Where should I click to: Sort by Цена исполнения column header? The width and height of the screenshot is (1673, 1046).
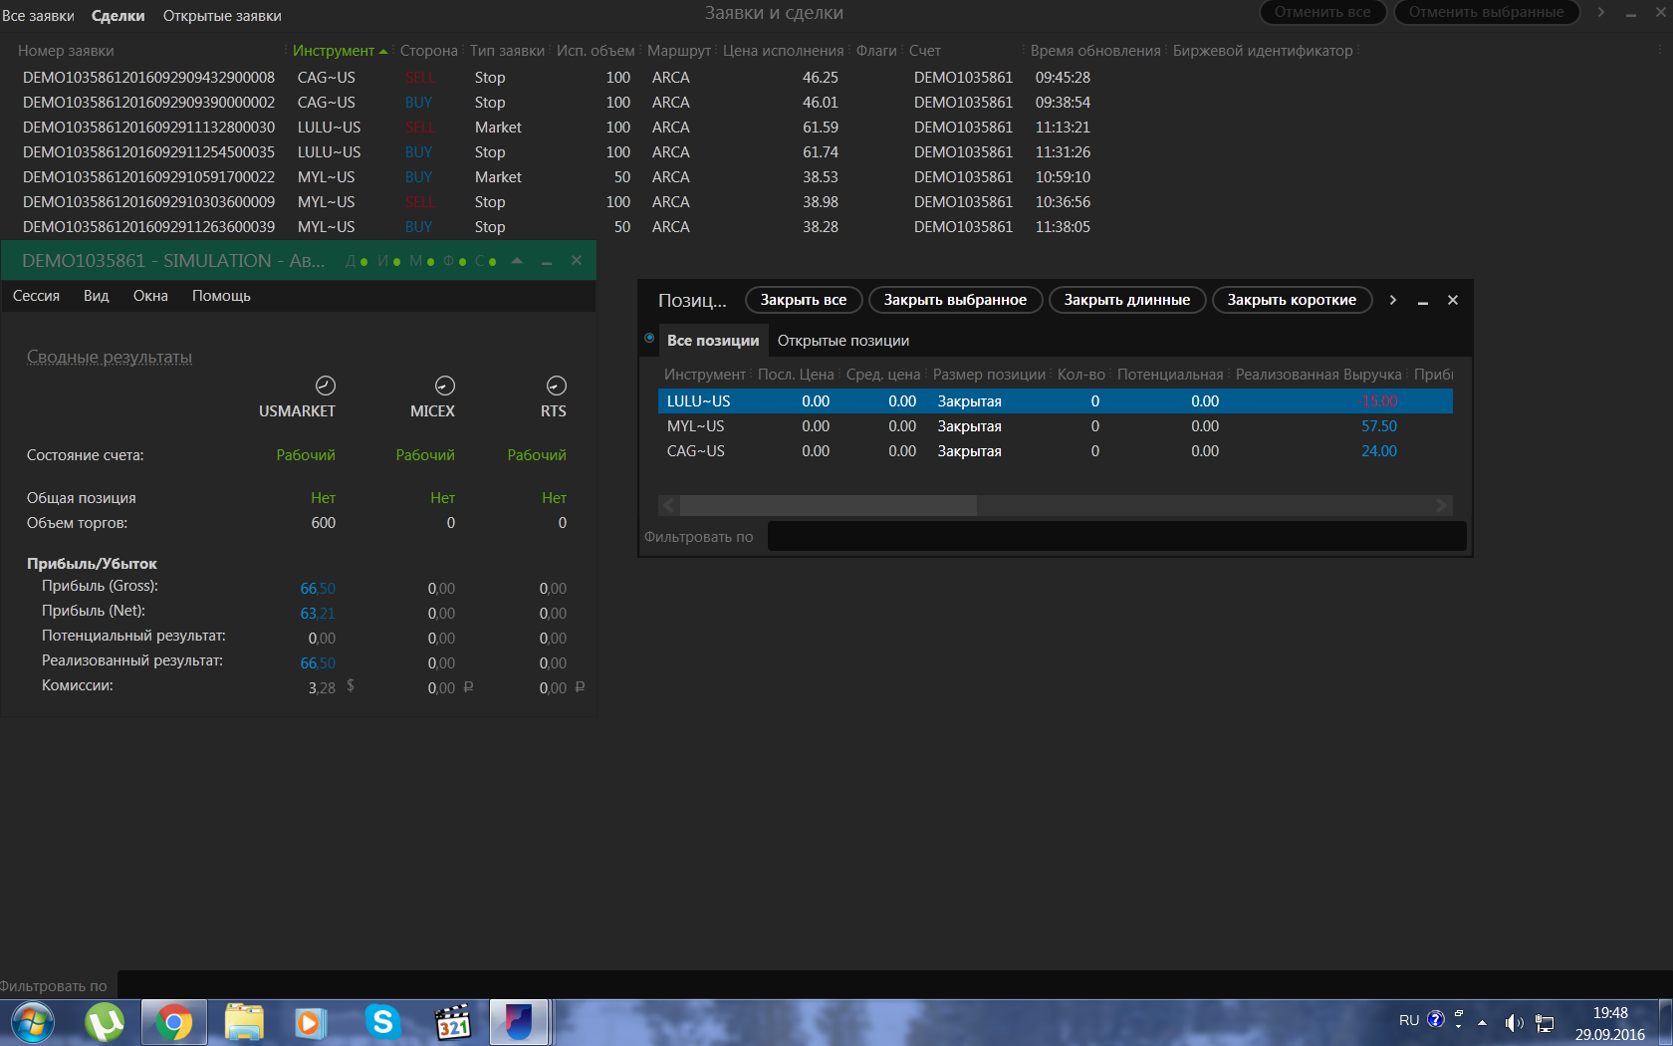[x=783, y=51]
